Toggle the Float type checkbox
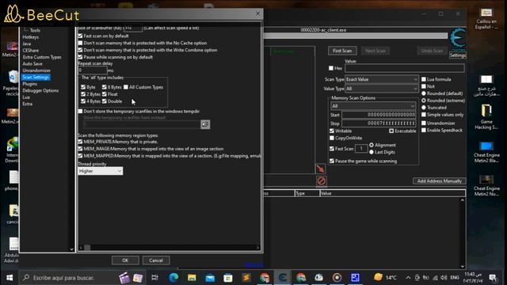This screenshot has width=507, height=285. [x=104, y=94]
